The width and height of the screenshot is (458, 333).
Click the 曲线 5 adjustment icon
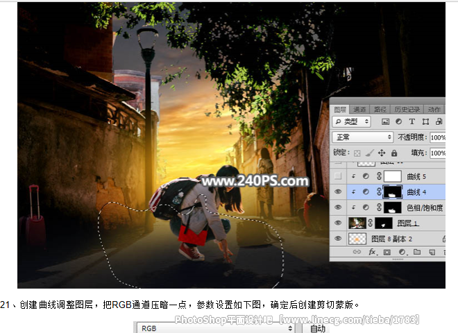click(366, 176)
